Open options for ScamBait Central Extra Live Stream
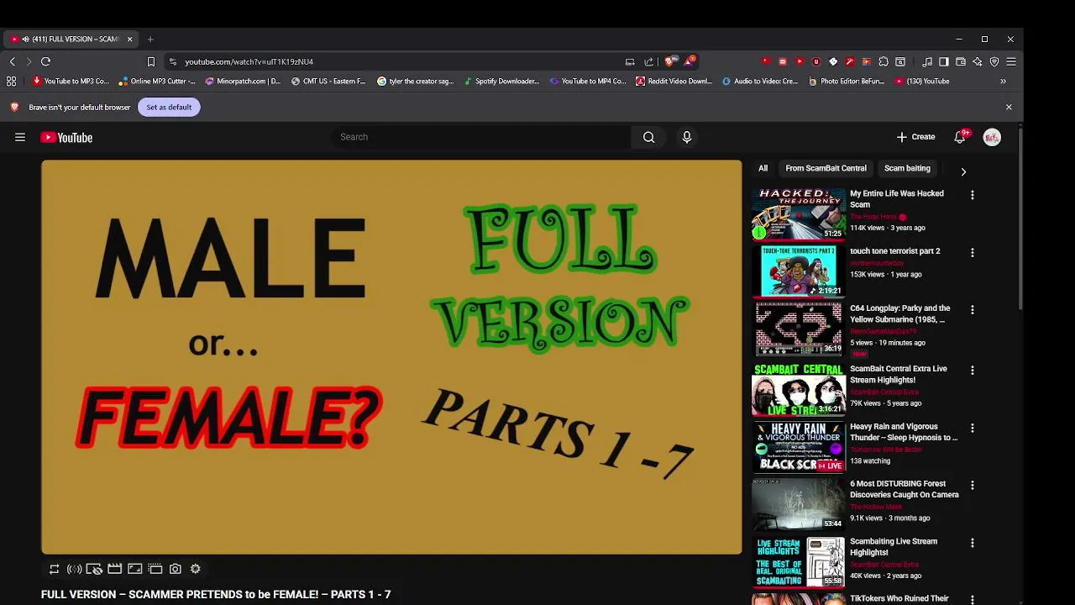The image size is (1075, 605). [x=973, y=370]
